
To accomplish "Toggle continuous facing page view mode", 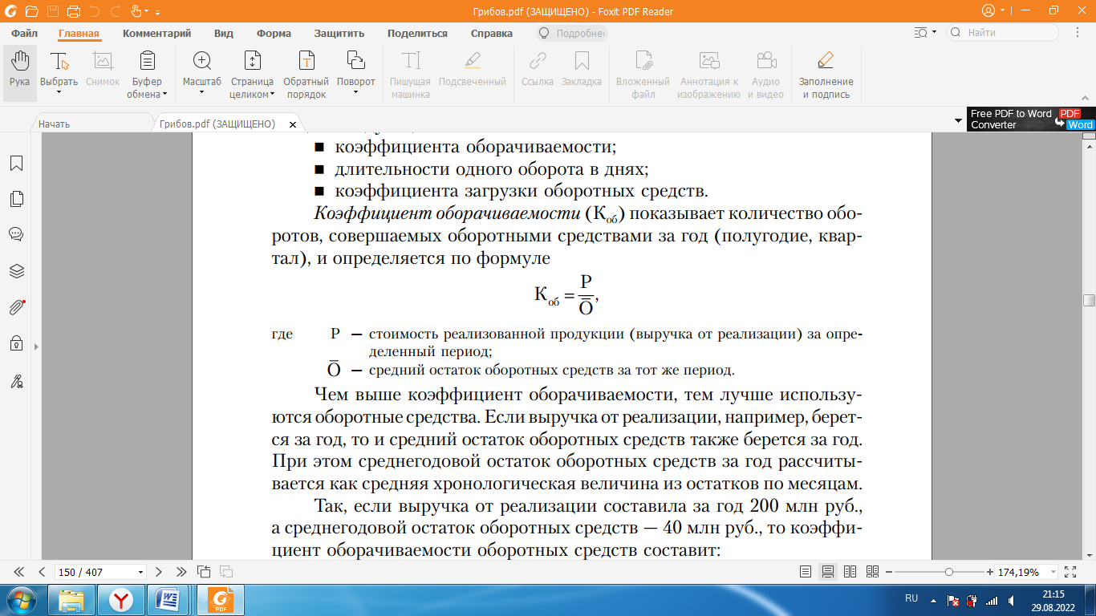I will 873,572.
